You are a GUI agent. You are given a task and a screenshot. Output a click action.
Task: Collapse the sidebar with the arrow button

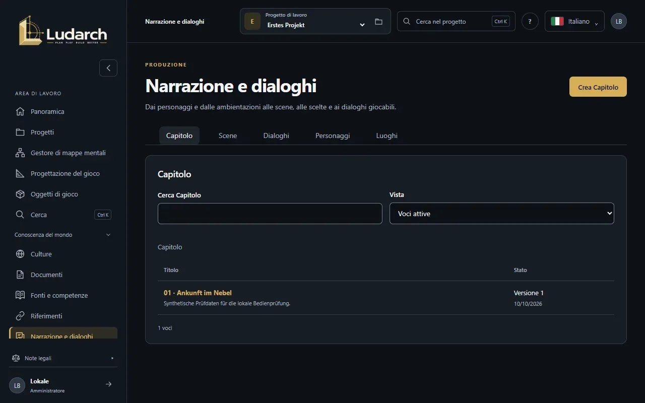[108, 68]
